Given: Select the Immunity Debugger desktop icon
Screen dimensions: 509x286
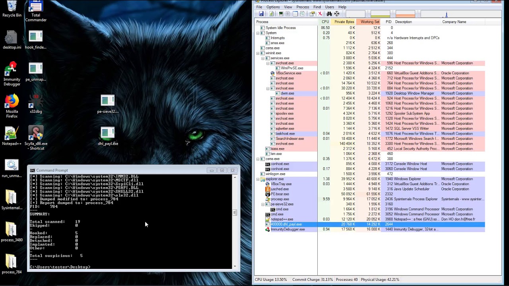Looking at the screenshot, I should tap(12, 73).
